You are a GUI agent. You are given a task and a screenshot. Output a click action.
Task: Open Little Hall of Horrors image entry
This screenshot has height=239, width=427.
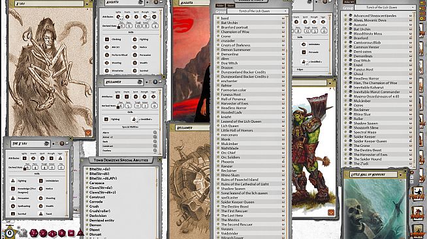(237, 131)
